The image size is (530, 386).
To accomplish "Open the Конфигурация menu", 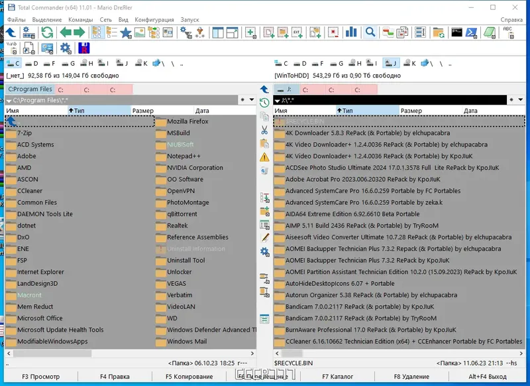I will [156, 19].
